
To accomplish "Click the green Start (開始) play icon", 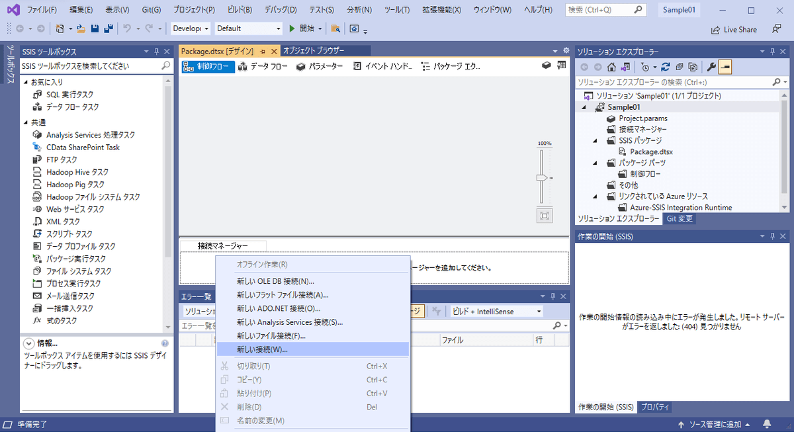I will tap(292, 29).
